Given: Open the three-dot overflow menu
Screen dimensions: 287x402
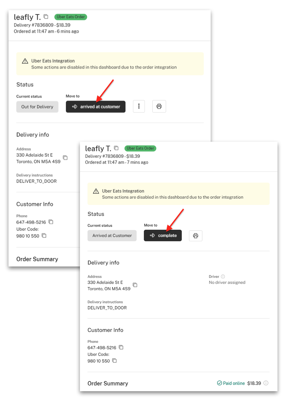Looking at the screenshot, I should coord(139,106).
